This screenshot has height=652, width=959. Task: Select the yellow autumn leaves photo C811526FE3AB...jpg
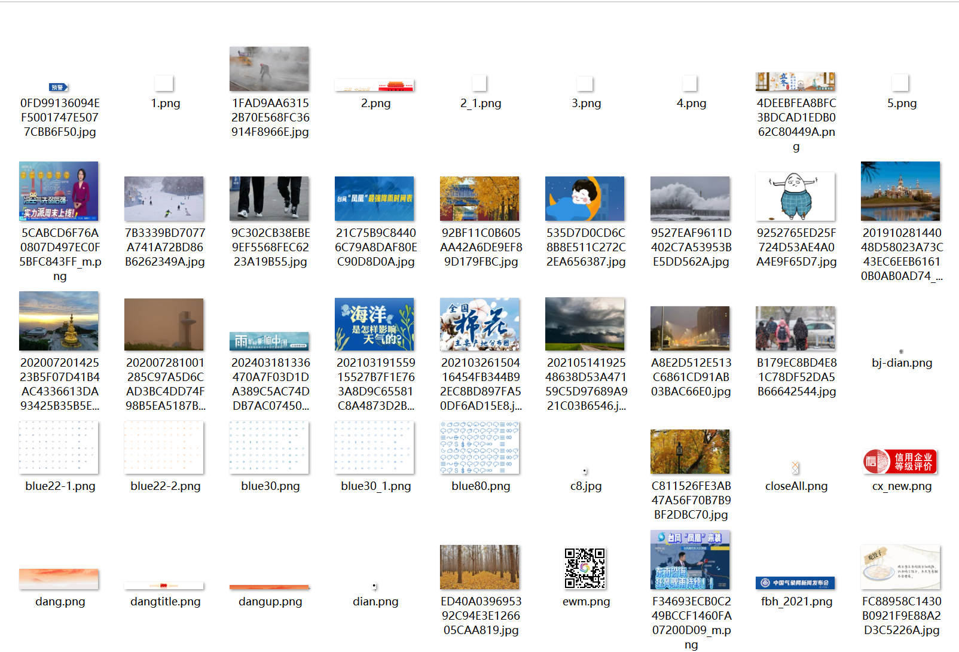click(x=690, y=452)
